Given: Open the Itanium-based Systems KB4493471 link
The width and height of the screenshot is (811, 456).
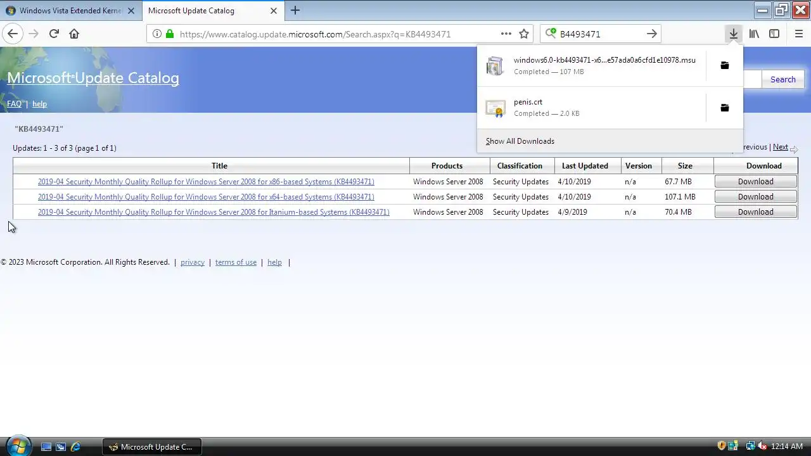Looking at the screenshot, I should pos(214,212).
